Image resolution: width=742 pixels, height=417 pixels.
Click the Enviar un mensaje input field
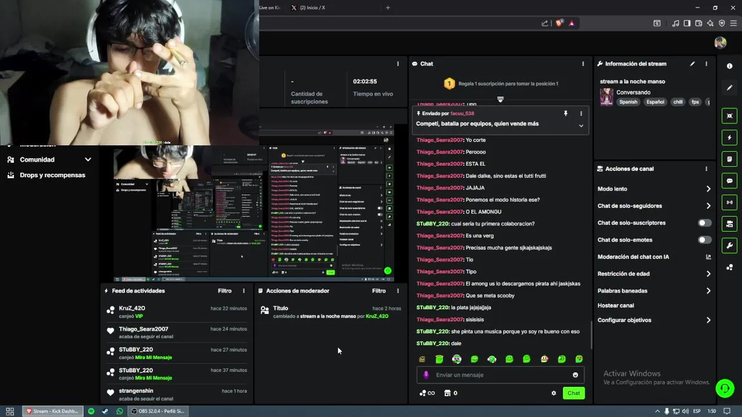point(500,375)
